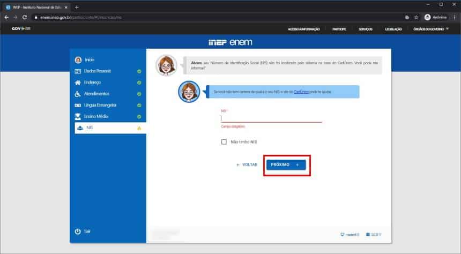
Task: Click green check next to Dados Pessoais
Action: pos(139,71)
